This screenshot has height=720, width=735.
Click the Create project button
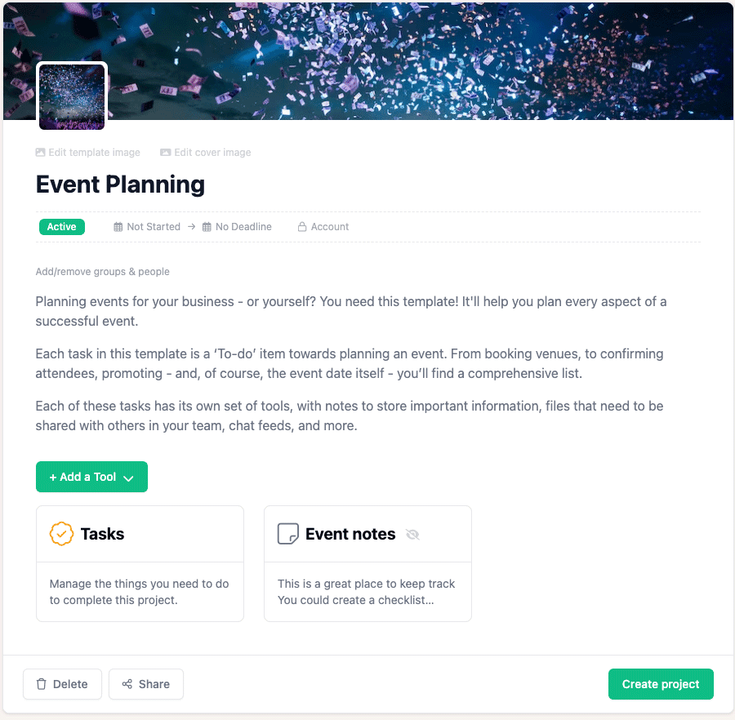[661, 684]
